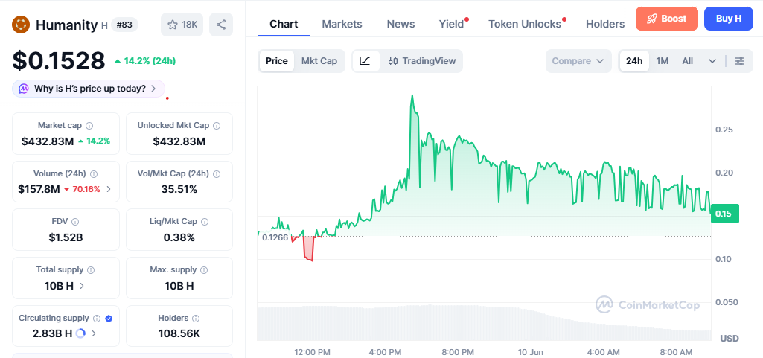Switch chart to Mkt Cap view

pos(319,61)
